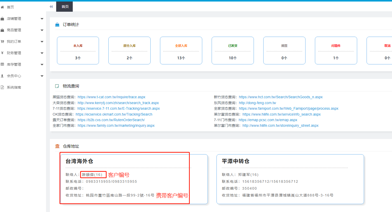Open 库存管理 menu item

[x=14, y=64]
